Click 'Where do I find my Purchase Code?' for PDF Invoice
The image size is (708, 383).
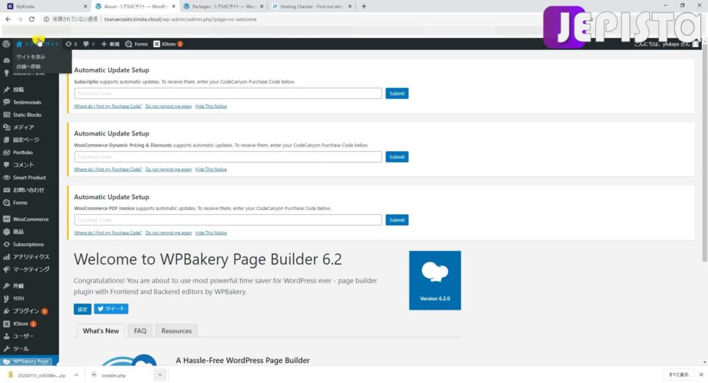coord(108,232)
